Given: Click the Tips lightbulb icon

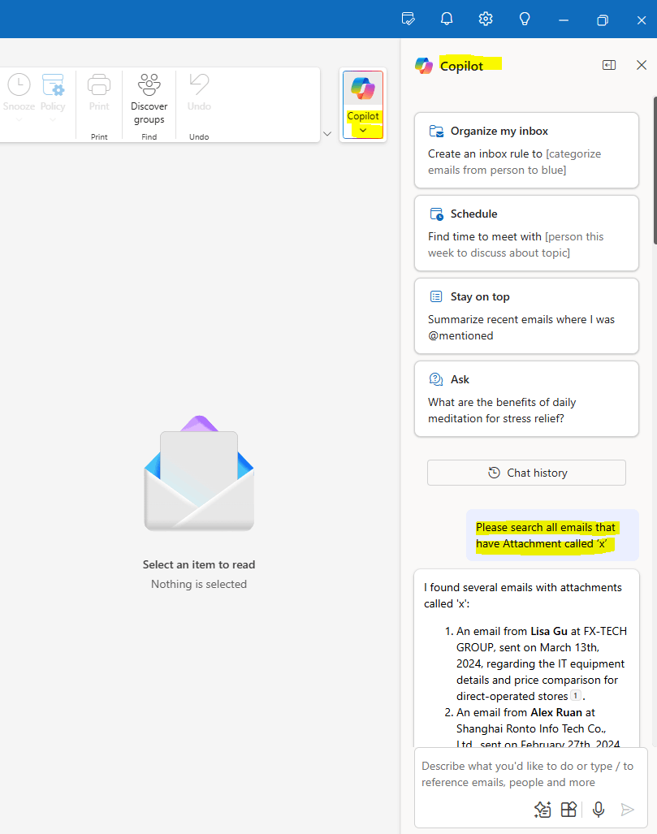Looking at the screenshot, I should (x=525, y=19).
